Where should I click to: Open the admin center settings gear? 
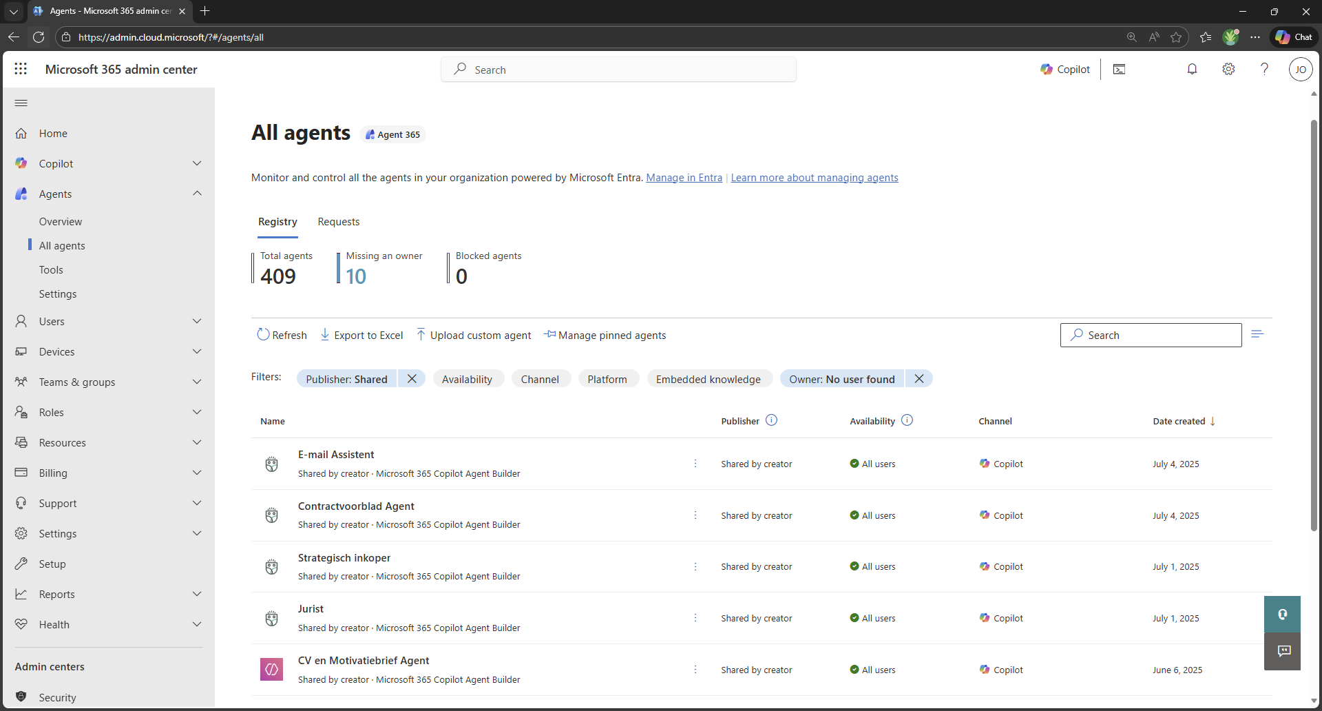pos(1228,69)
